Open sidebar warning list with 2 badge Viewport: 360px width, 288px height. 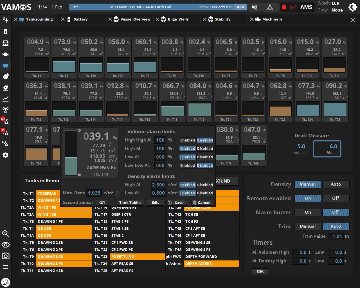click(x=5, y=132)
